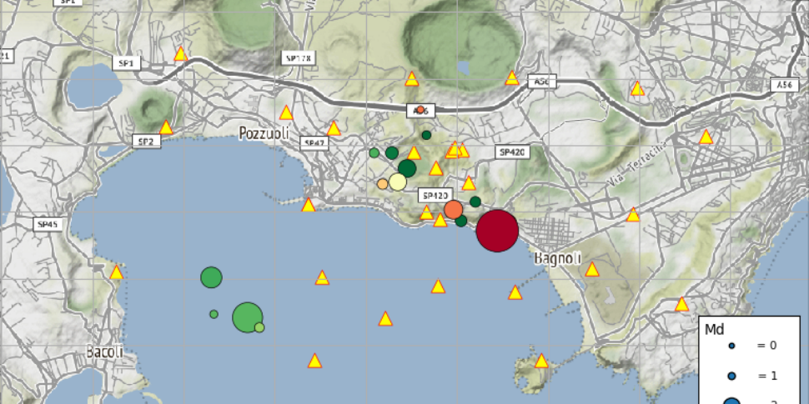
Task: Select the orange circle beside the lower SP420 label
Action: tap(453, 210)
